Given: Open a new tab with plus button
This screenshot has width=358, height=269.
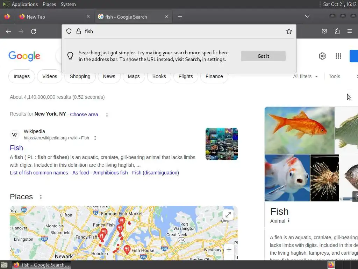Looking at the screenshot, I should (180, 17).
